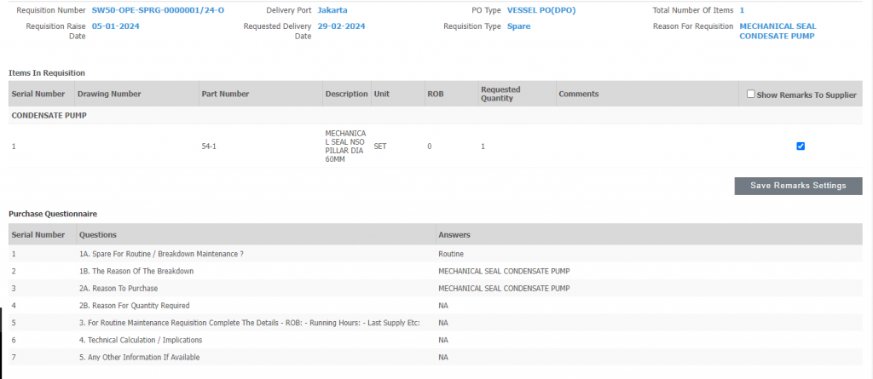The width and height of the screenshot is (873, 379).
Task: Untick the remarks checkbox in the 54-1 item row
Action: coord(800,146)
